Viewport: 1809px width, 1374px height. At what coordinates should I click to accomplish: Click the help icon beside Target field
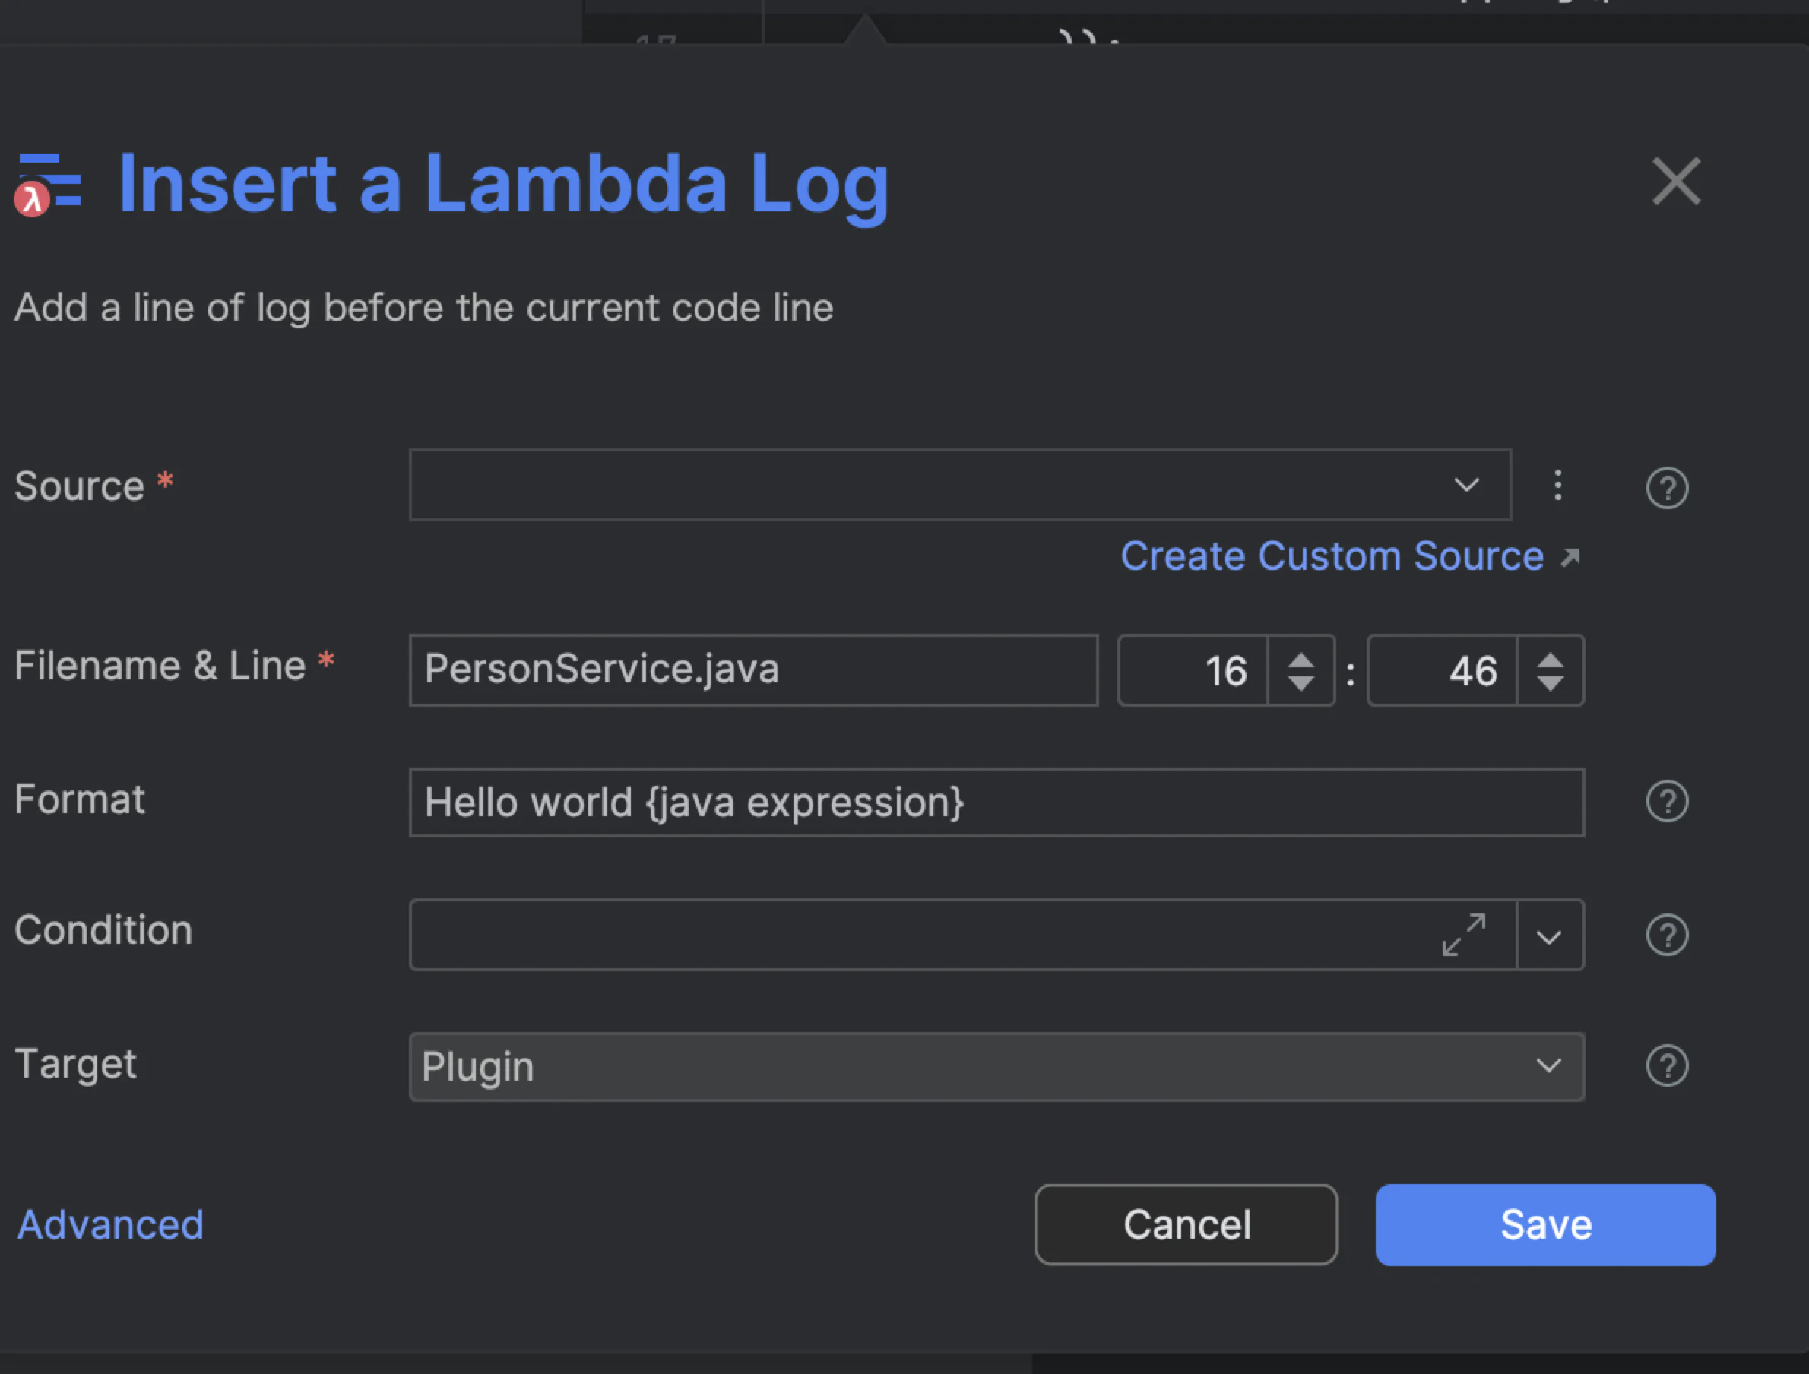[1668, 1065]
